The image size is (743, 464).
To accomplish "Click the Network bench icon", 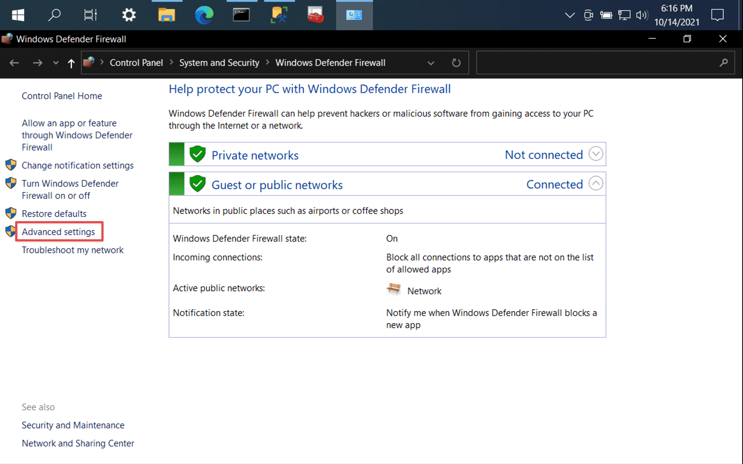I will click(394, 290).
